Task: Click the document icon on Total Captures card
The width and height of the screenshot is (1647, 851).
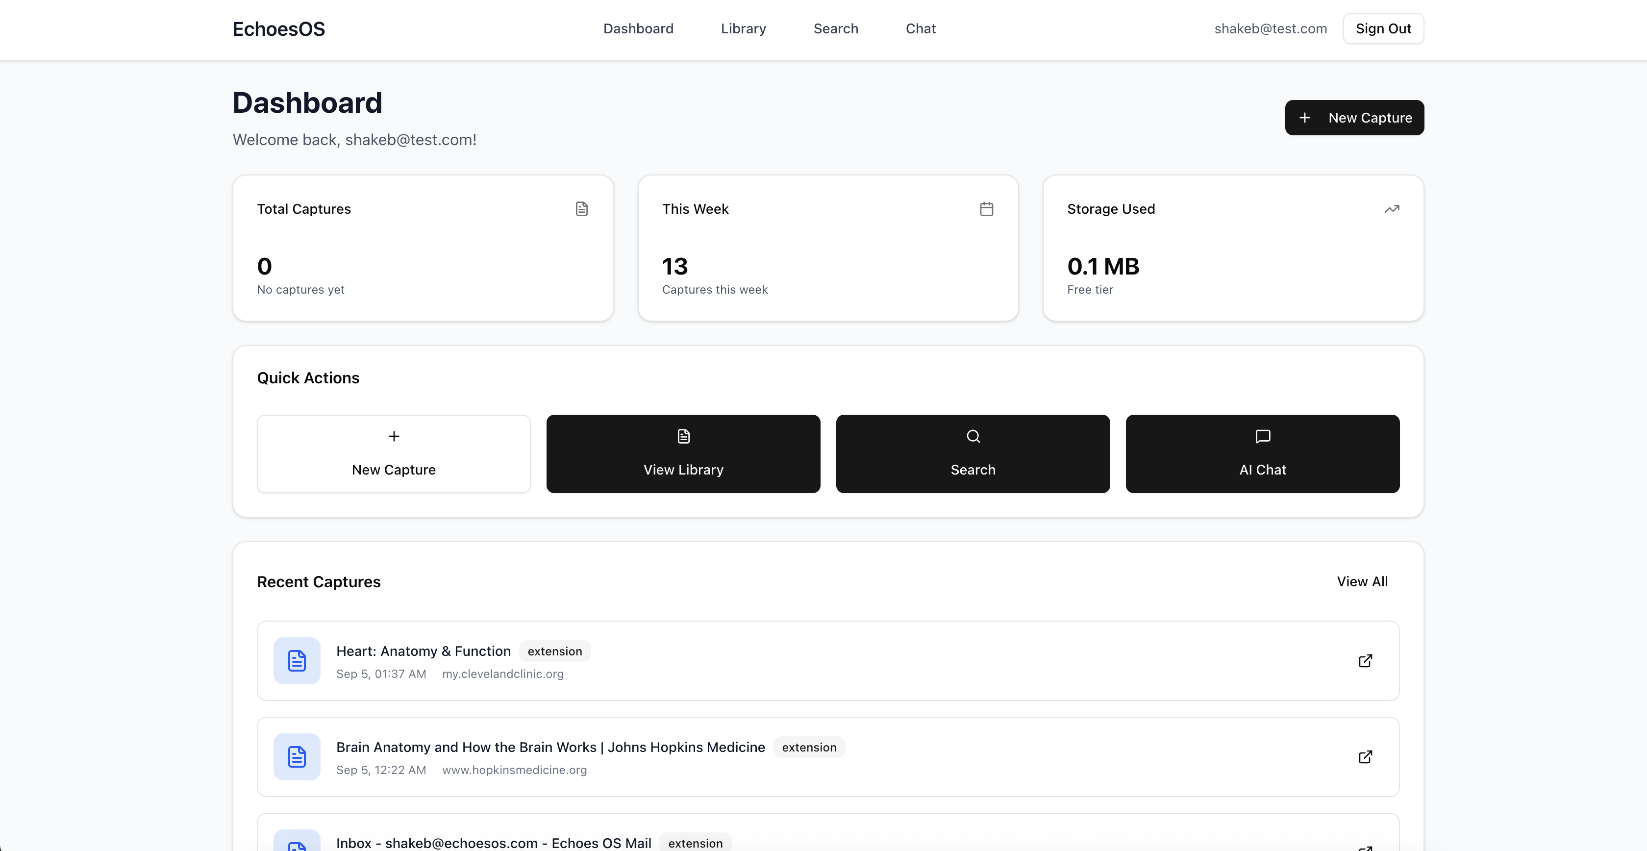Action: coord(581,209)
